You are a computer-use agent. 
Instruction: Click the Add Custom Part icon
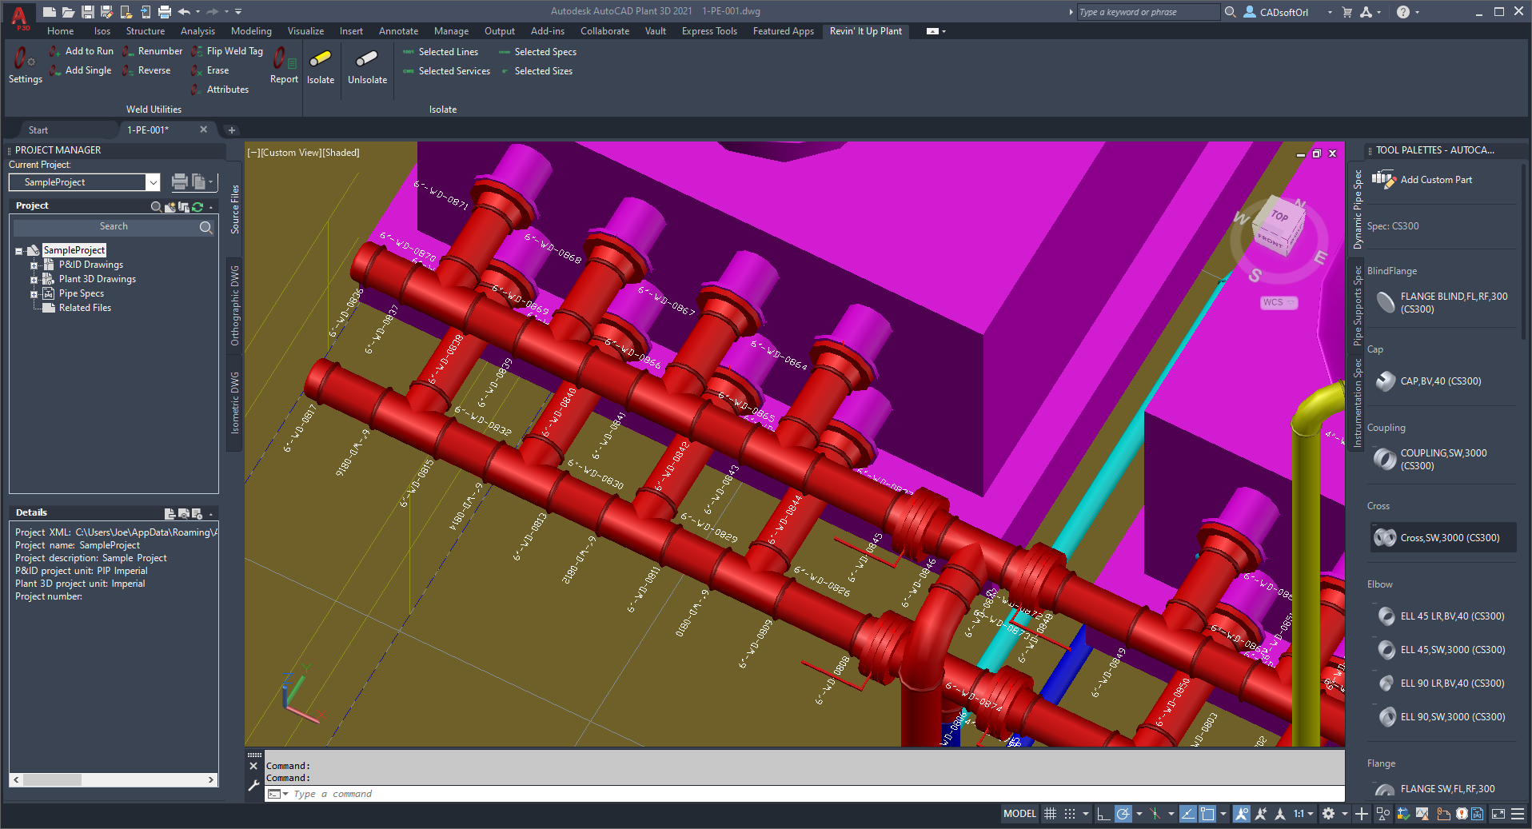point(1382,180)
